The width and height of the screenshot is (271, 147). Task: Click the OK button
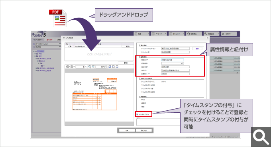(x=127, y=130)
